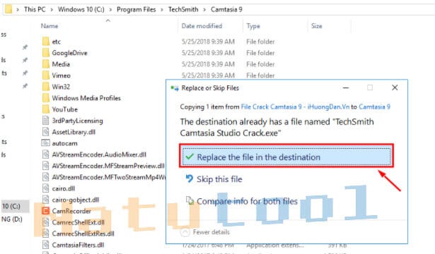Click the cairo.dll file icon
435x254 pixels.
(x=45, y=188)
